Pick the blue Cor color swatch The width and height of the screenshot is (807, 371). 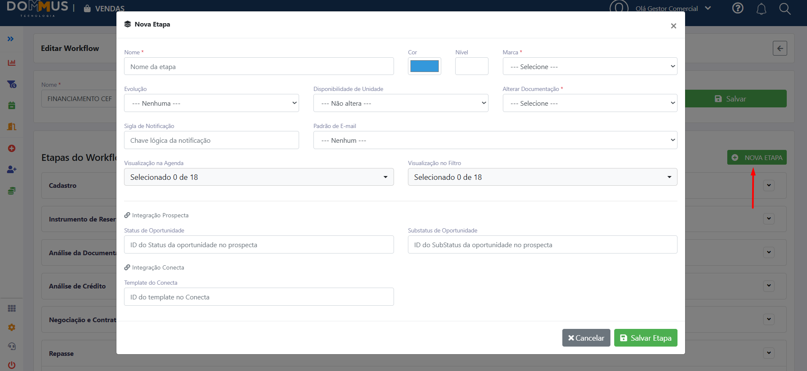tap(424, 66)
